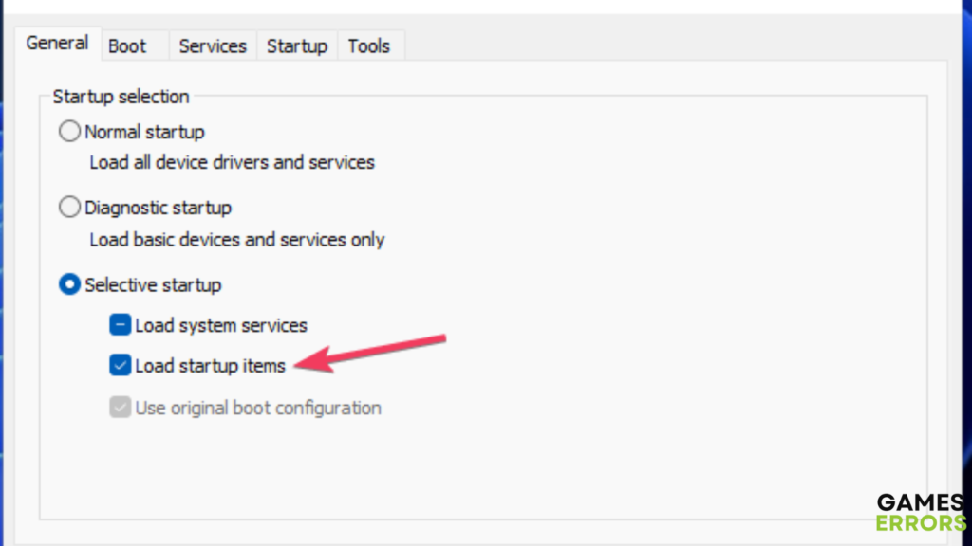Toggle the Load system services checkbox
The width and height of the screenshot is (972, 546).
pos(120,325)
